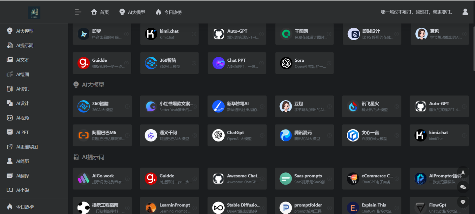Viewport: 475px width, 214px height.
Task: Expand the arrow on the 文心一言 card
Action: click(396, 135)
